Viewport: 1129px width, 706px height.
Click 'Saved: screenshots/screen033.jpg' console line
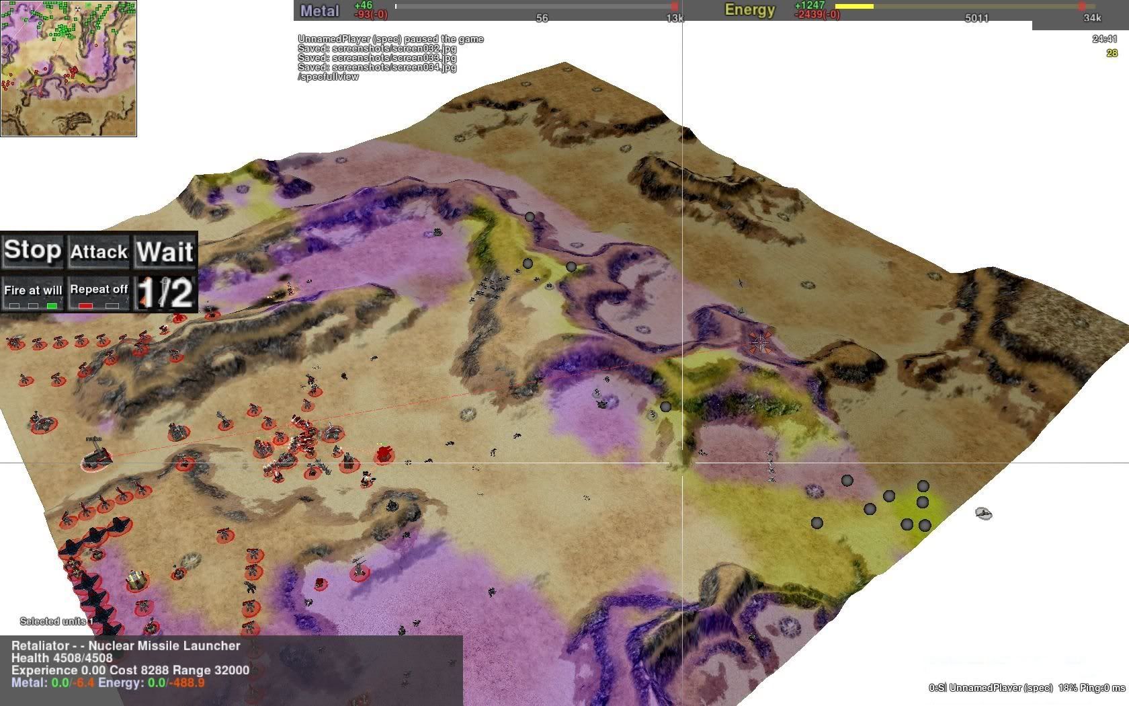click(x=377, y=58)
